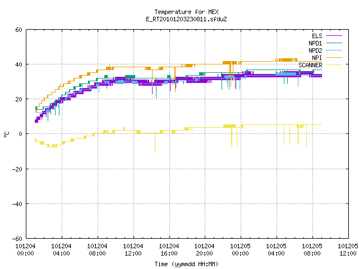Click the NPD2 legend label

coord(315,50)
